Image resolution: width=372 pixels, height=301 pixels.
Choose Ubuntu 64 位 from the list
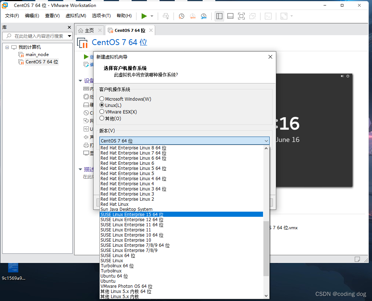point(182,276)
